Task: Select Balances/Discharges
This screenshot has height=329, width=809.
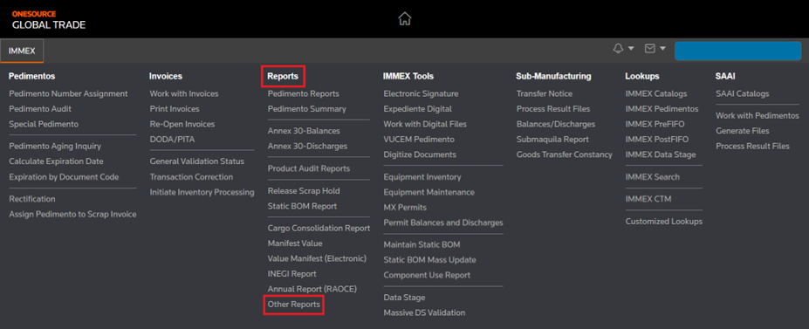Action: (x=556, y=124)
